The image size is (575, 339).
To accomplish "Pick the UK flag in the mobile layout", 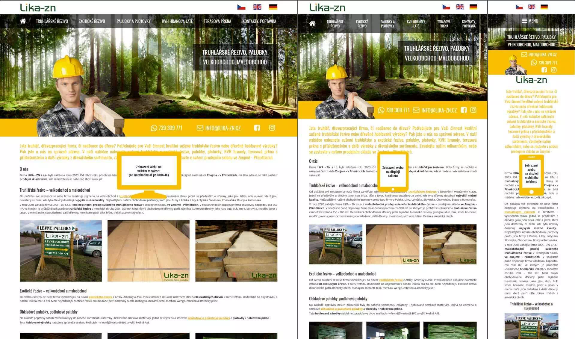I will click(x=532, y=7).
